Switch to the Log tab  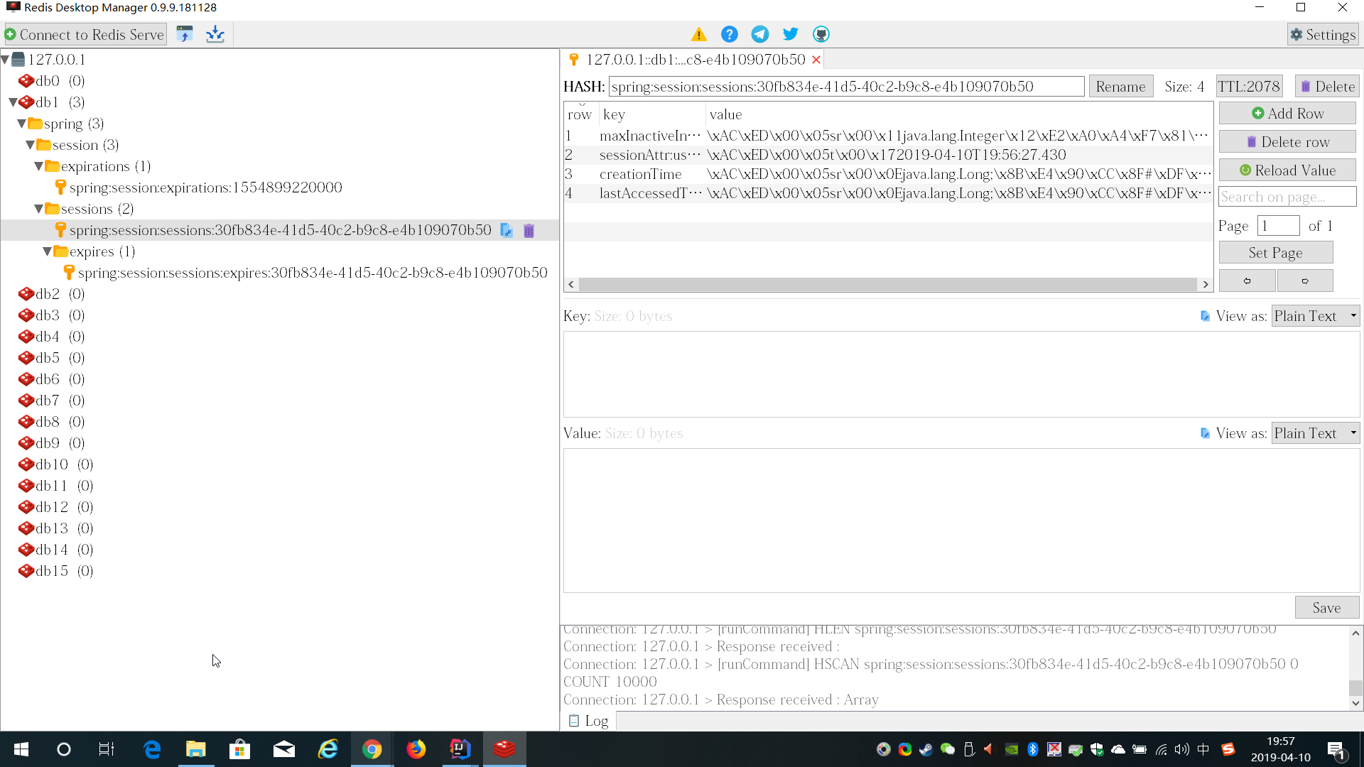(589, 721)
